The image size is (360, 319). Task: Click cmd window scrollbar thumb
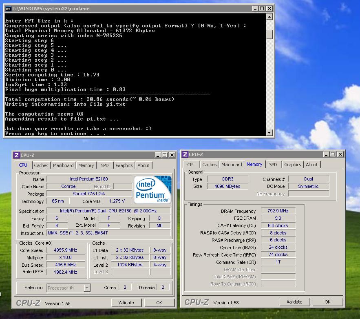pyautogui.click(x=269, y=35)
